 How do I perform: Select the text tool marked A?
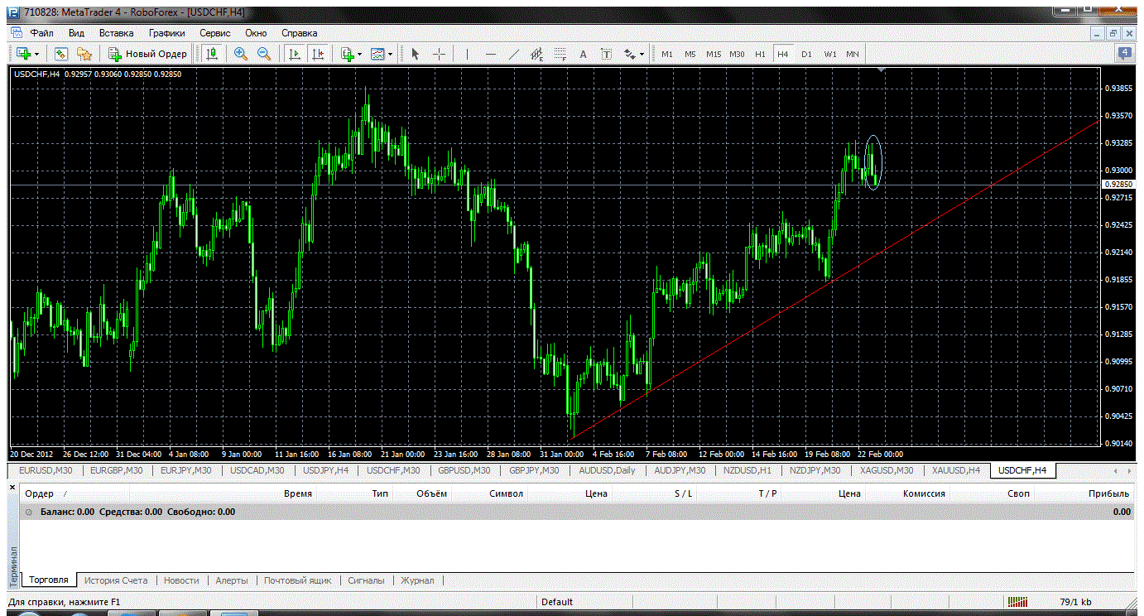click(583, 54)
